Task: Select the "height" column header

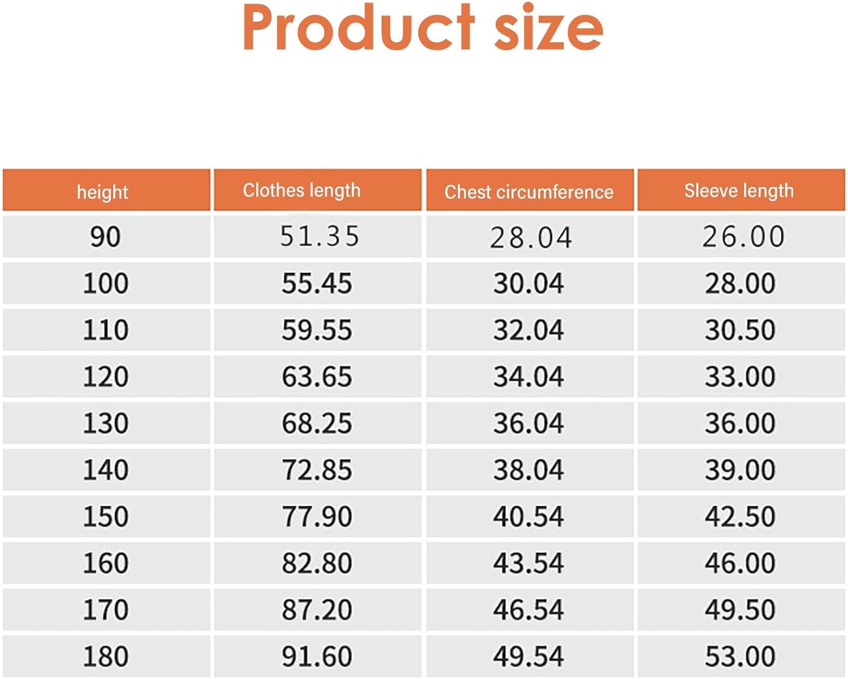Action: [102, 191]
